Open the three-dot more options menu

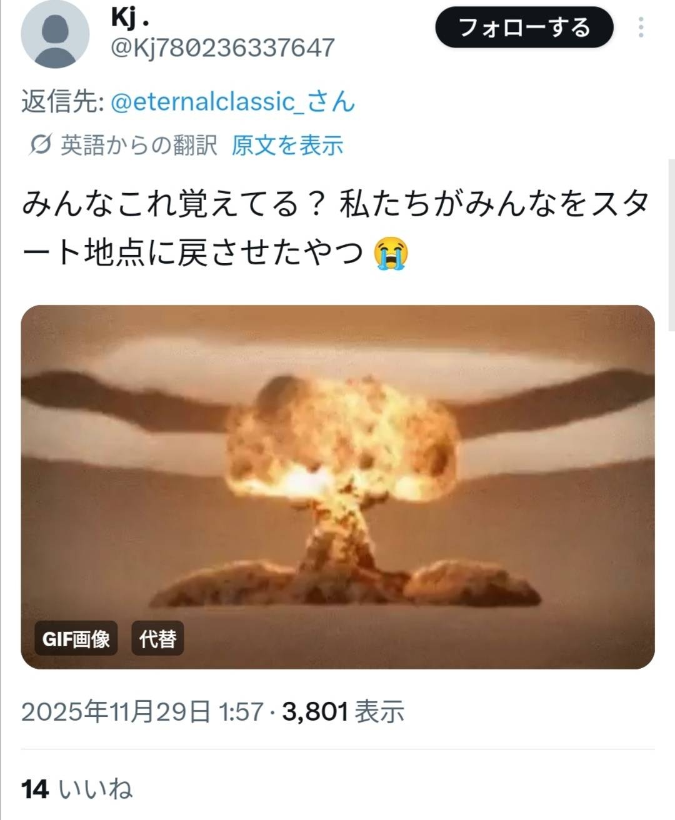pos(641,27)
